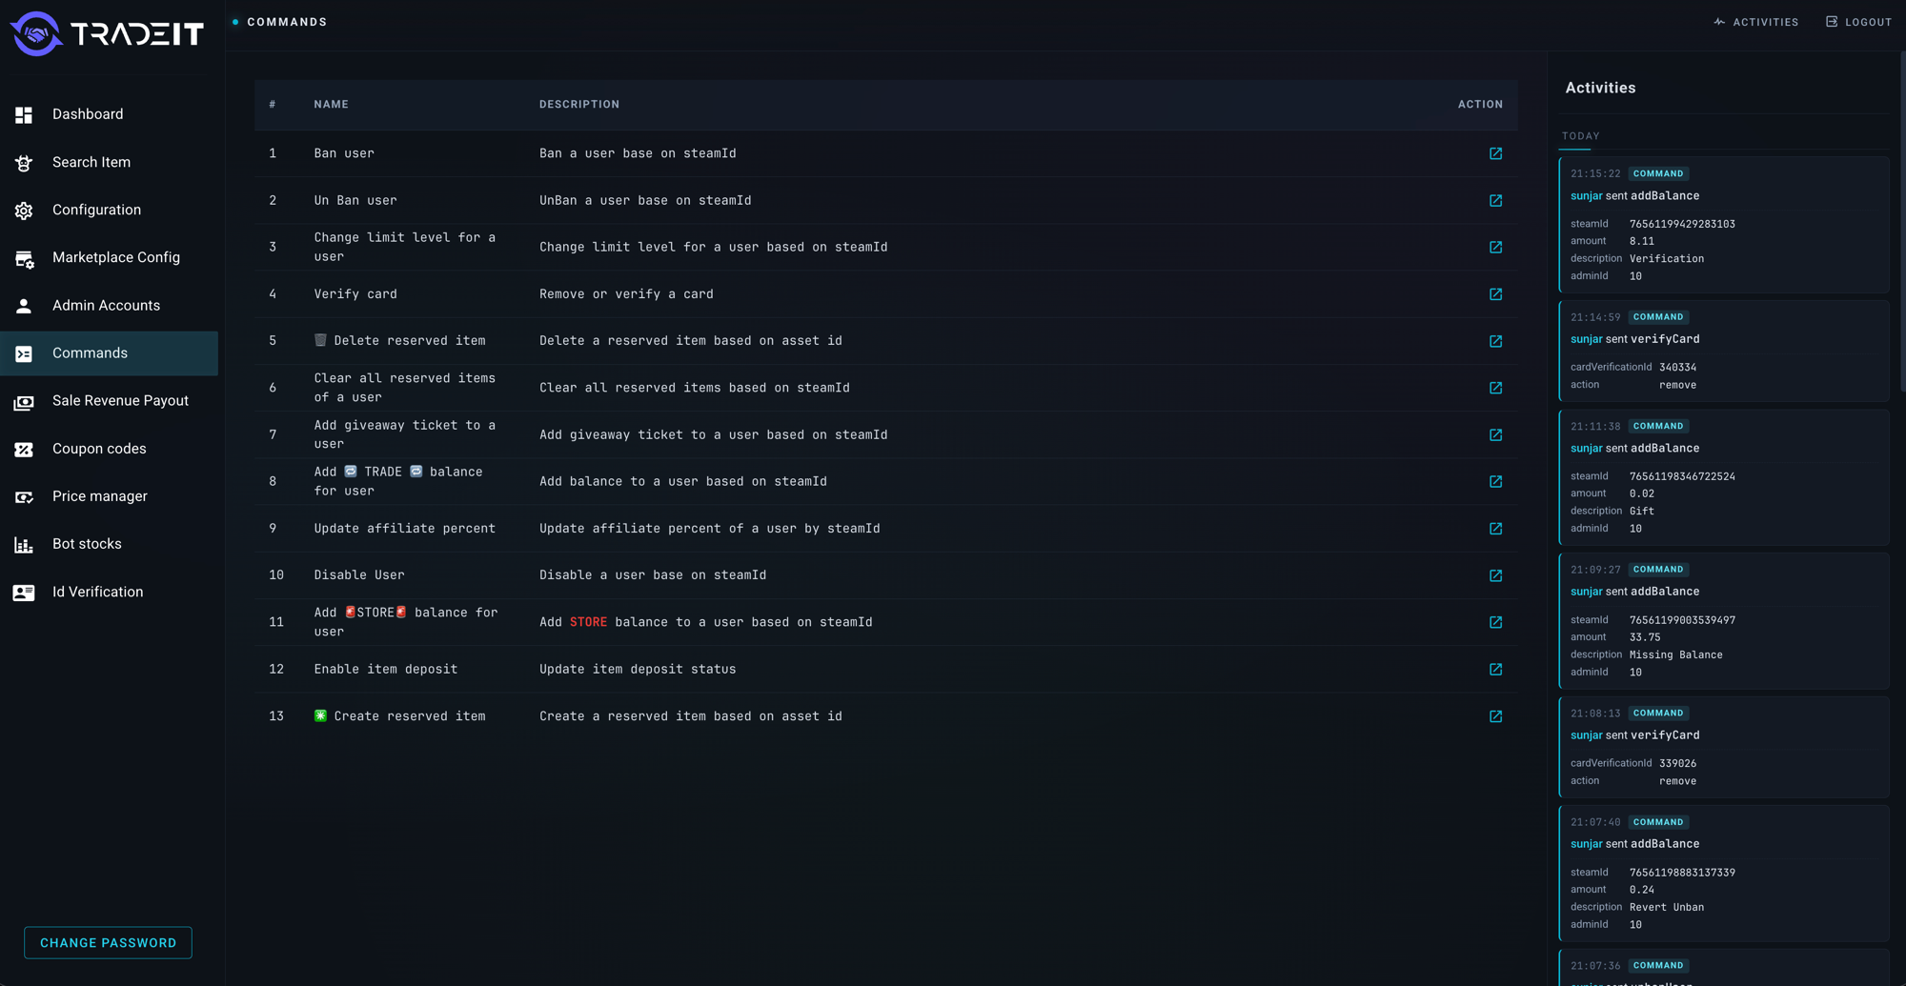Open the Verify card action icon
This screenshot has height=986, width=1906.
pos(1495,293)
